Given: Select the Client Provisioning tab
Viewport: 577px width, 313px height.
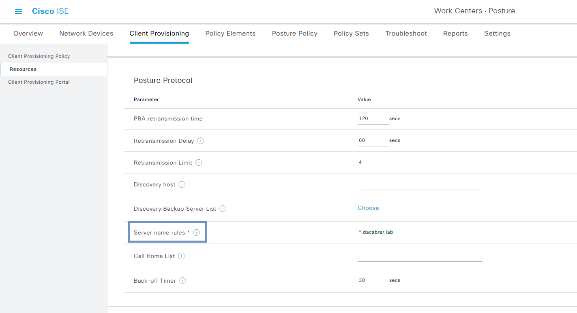Looking at the screenshot, I should pyautogui.click(x=159, y=34).
